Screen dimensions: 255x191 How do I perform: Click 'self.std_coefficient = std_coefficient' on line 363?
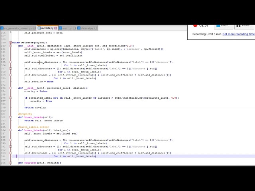pyautogui.click(x=53, y=56)
